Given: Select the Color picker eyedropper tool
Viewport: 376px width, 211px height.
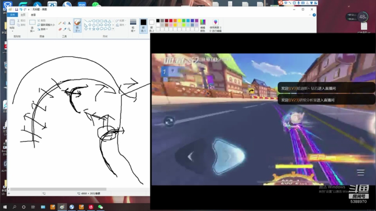Looking at the screenshot, I should [65, 29].
